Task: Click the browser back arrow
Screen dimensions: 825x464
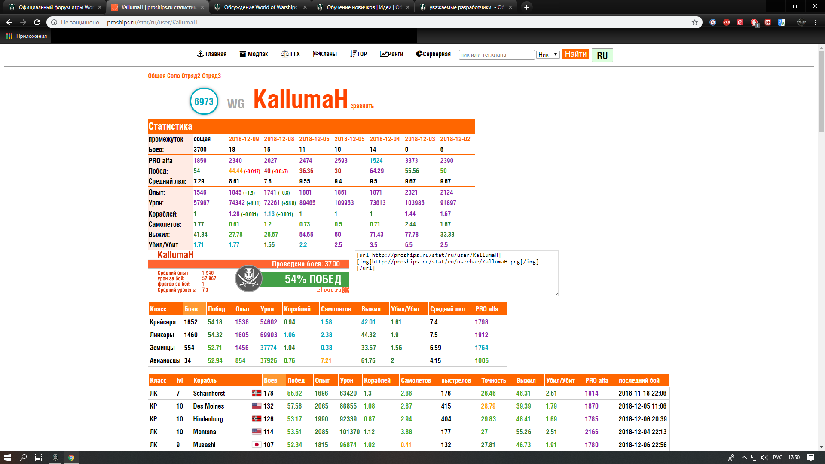Action: coord(9,22)
